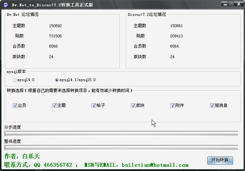This screenshot has width=245, height=171.
Task: Click Dv.Net topic count 150692
Action: (55, 26)
